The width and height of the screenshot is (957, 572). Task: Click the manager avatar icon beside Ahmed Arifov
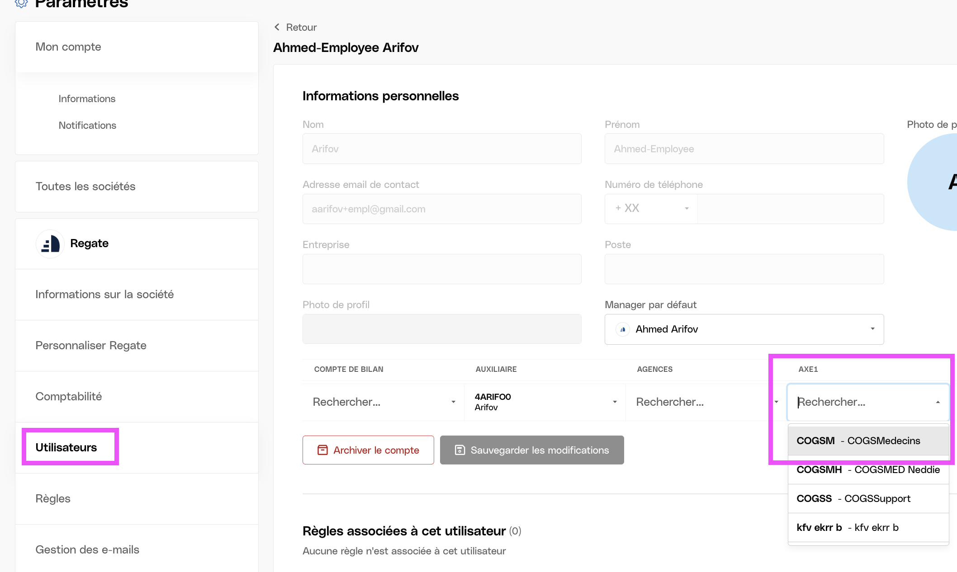point(623,329)
